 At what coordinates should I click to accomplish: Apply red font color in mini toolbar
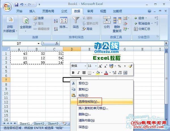coord(106,72)
